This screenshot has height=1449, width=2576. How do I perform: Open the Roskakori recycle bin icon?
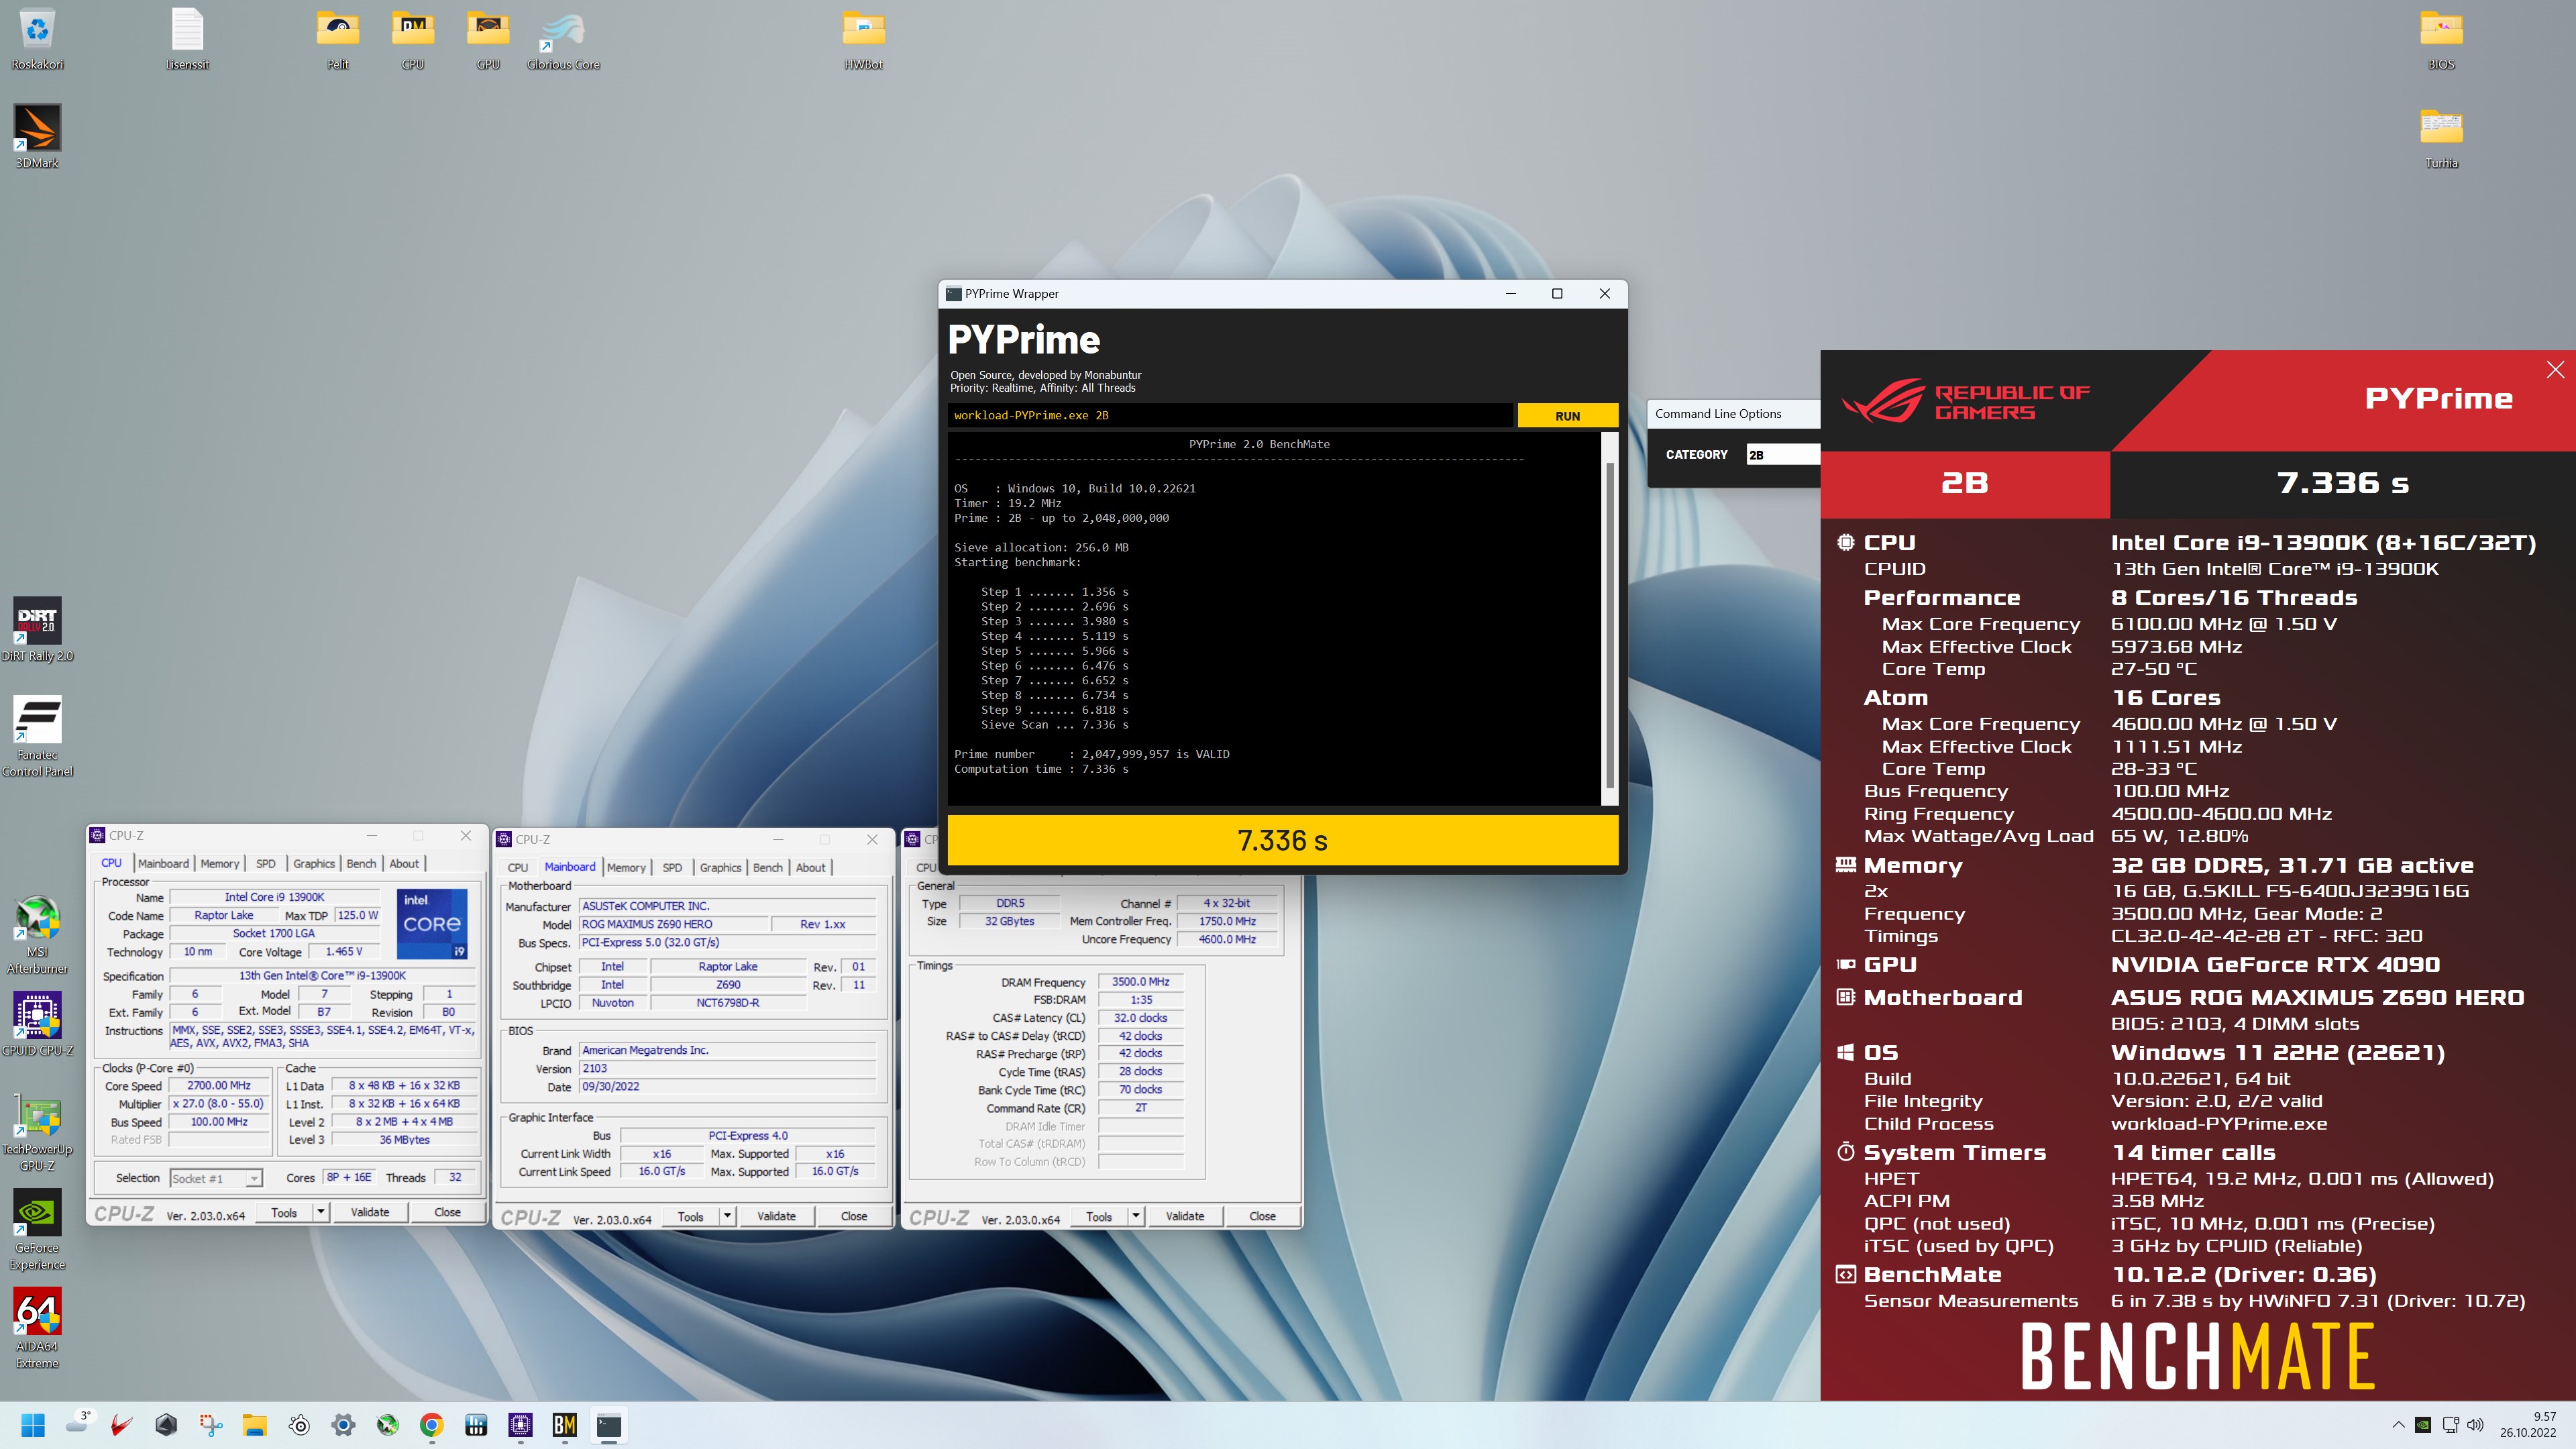[x=37, y=39]
